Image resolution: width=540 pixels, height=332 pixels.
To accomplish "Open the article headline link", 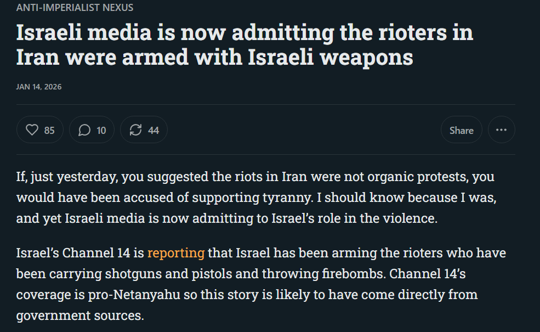I will coord(245,45).
